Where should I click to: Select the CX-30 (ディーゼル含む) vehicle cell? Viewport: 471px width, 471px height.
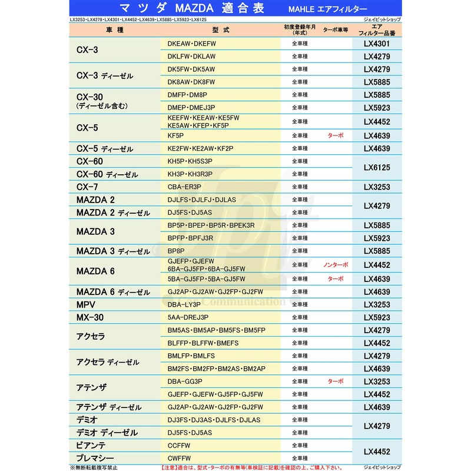(x=115, y=101)
